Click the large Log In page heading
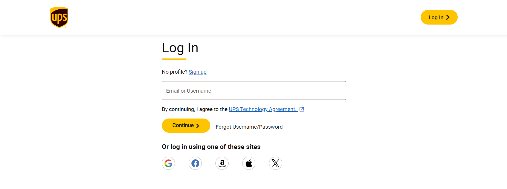507x189 pixels. [180, 48]
